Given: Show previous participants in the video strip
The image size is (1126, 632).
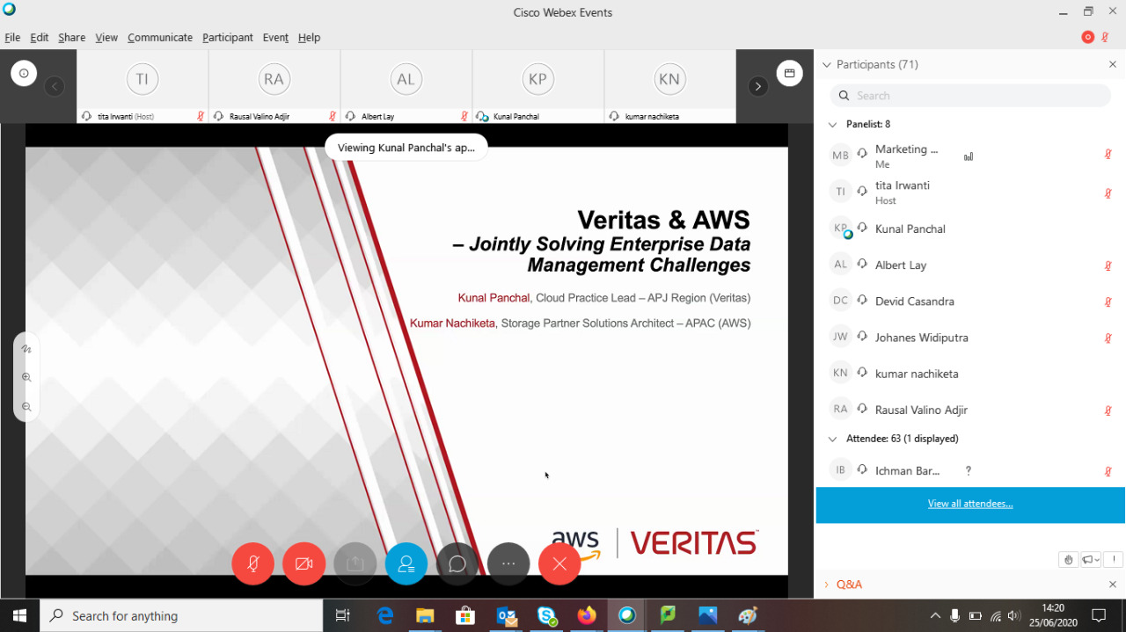Looking at the screenshot, I should point(55,86).
